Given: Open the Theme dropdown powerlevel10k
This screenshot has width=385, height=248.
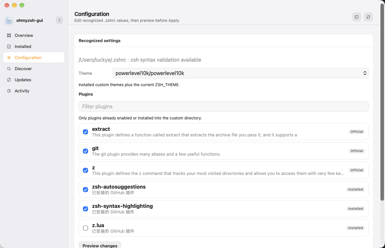Looking at the screenshot, I should (x=240, y=73).
